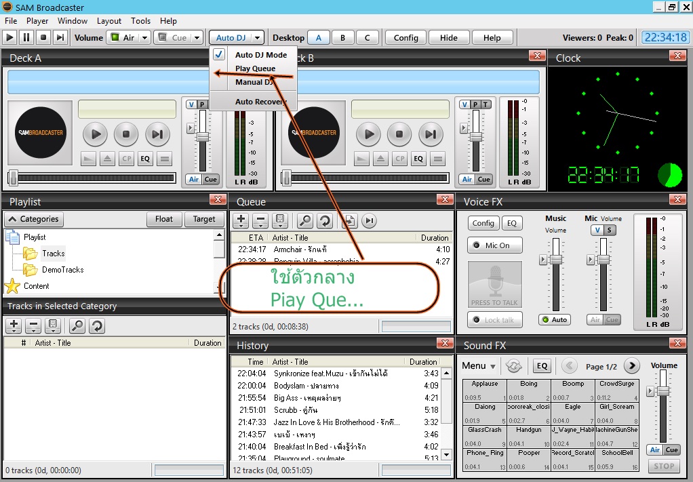Toggle Cue output in Sound FX

coord(672,449)
